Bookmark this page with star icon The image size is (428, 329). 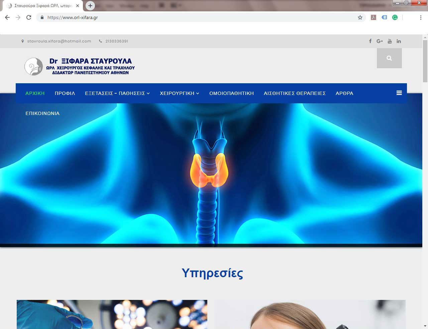[x=360, y=17]
